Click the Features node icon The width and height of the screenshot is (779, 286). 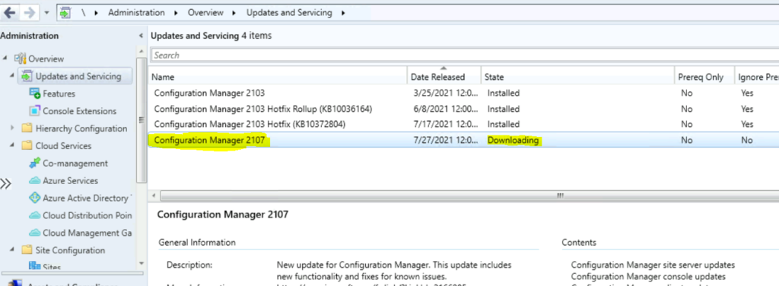click(35, 94)
